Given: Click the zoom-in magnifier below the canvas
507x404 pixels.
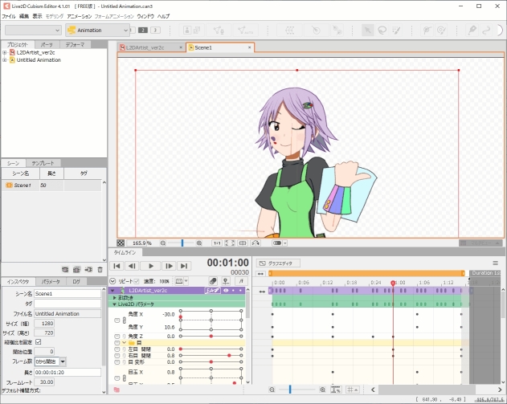Looking at the screenshot, I should tap(199, 243).
